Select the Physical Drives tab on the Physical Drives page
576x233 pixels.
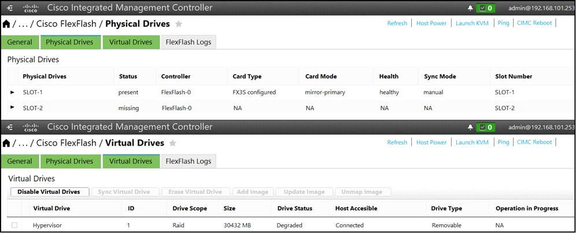[x=69, y=42]
